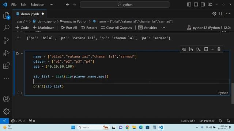Go back with navigation arrow
This screenshot has height=131, width=234.
[x=67, y=5]
